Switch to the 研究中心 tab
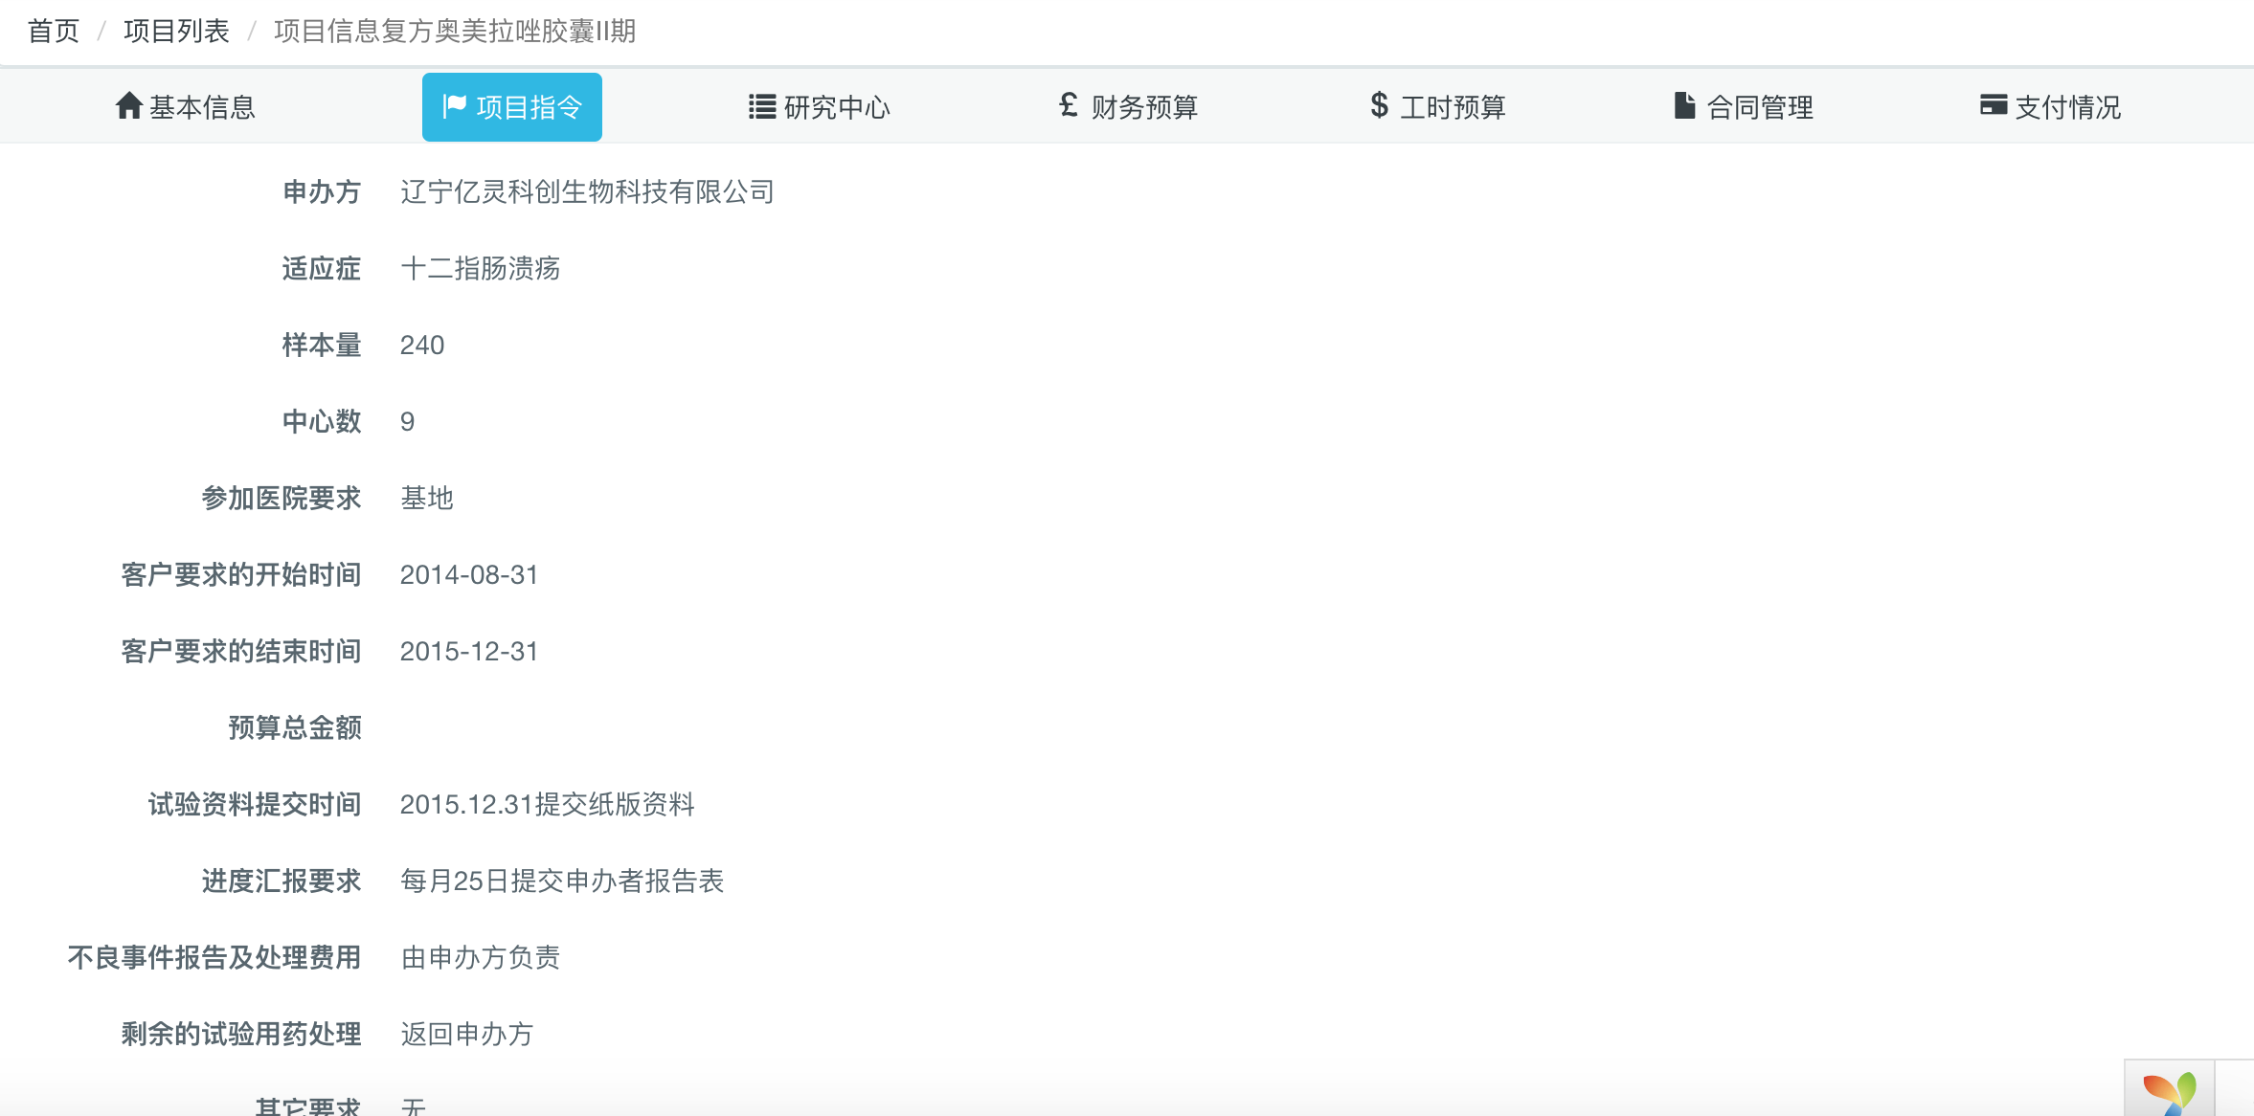The height and width of the screenshot is (1116, 2254). [820, 106]
